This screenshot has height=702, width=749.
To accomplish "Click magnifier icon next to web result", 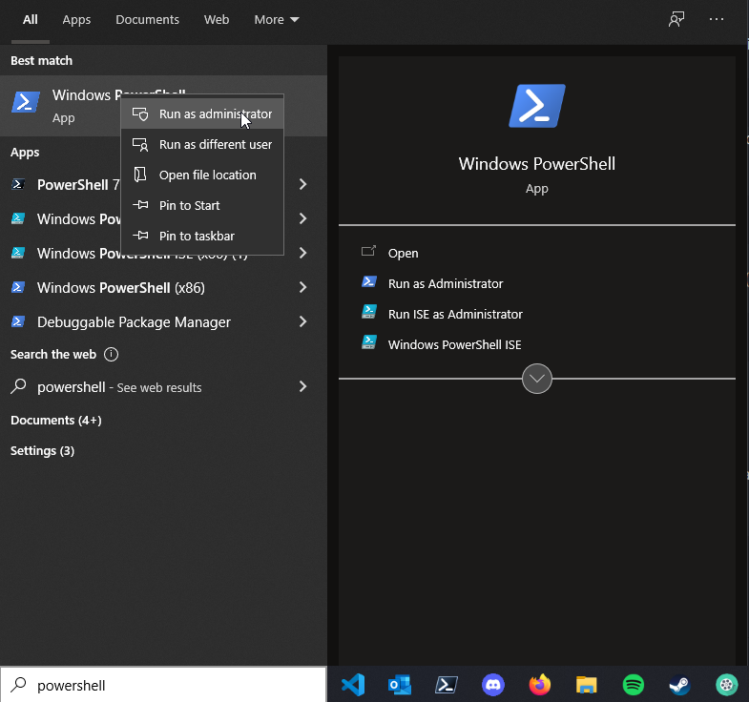I will [18, 386].
